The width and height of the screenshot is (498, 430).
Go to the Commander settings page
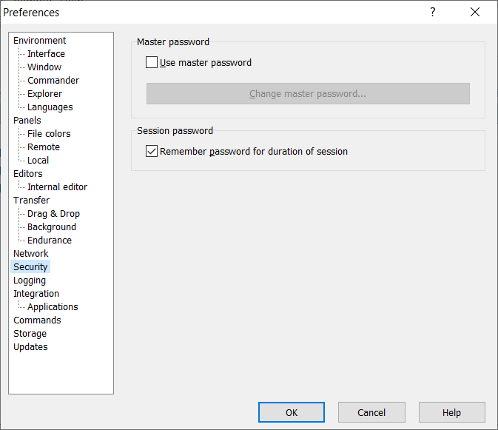tap(53, 81)
